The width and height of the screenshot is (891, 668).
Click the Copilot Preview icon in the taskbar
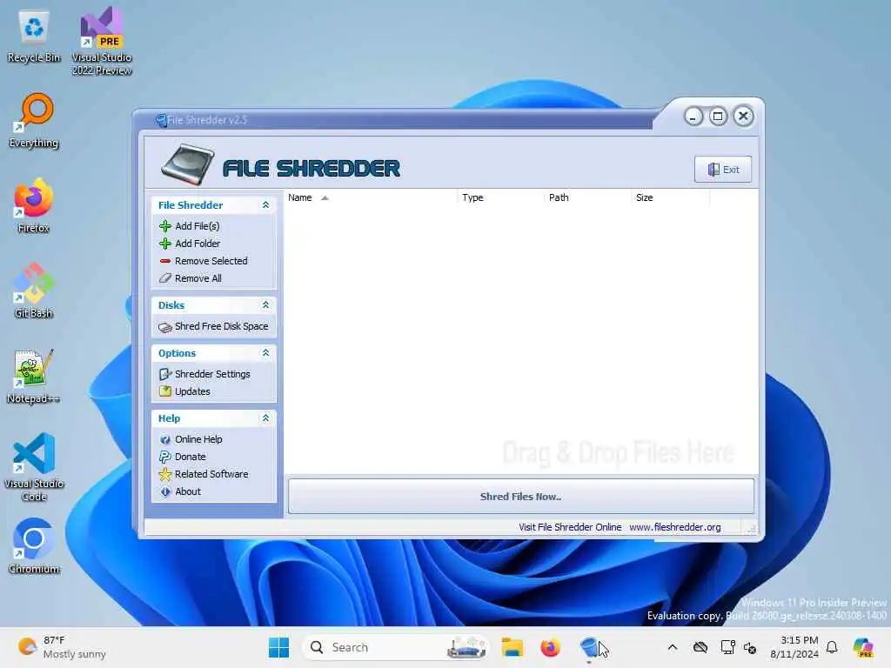click(863, 647)
